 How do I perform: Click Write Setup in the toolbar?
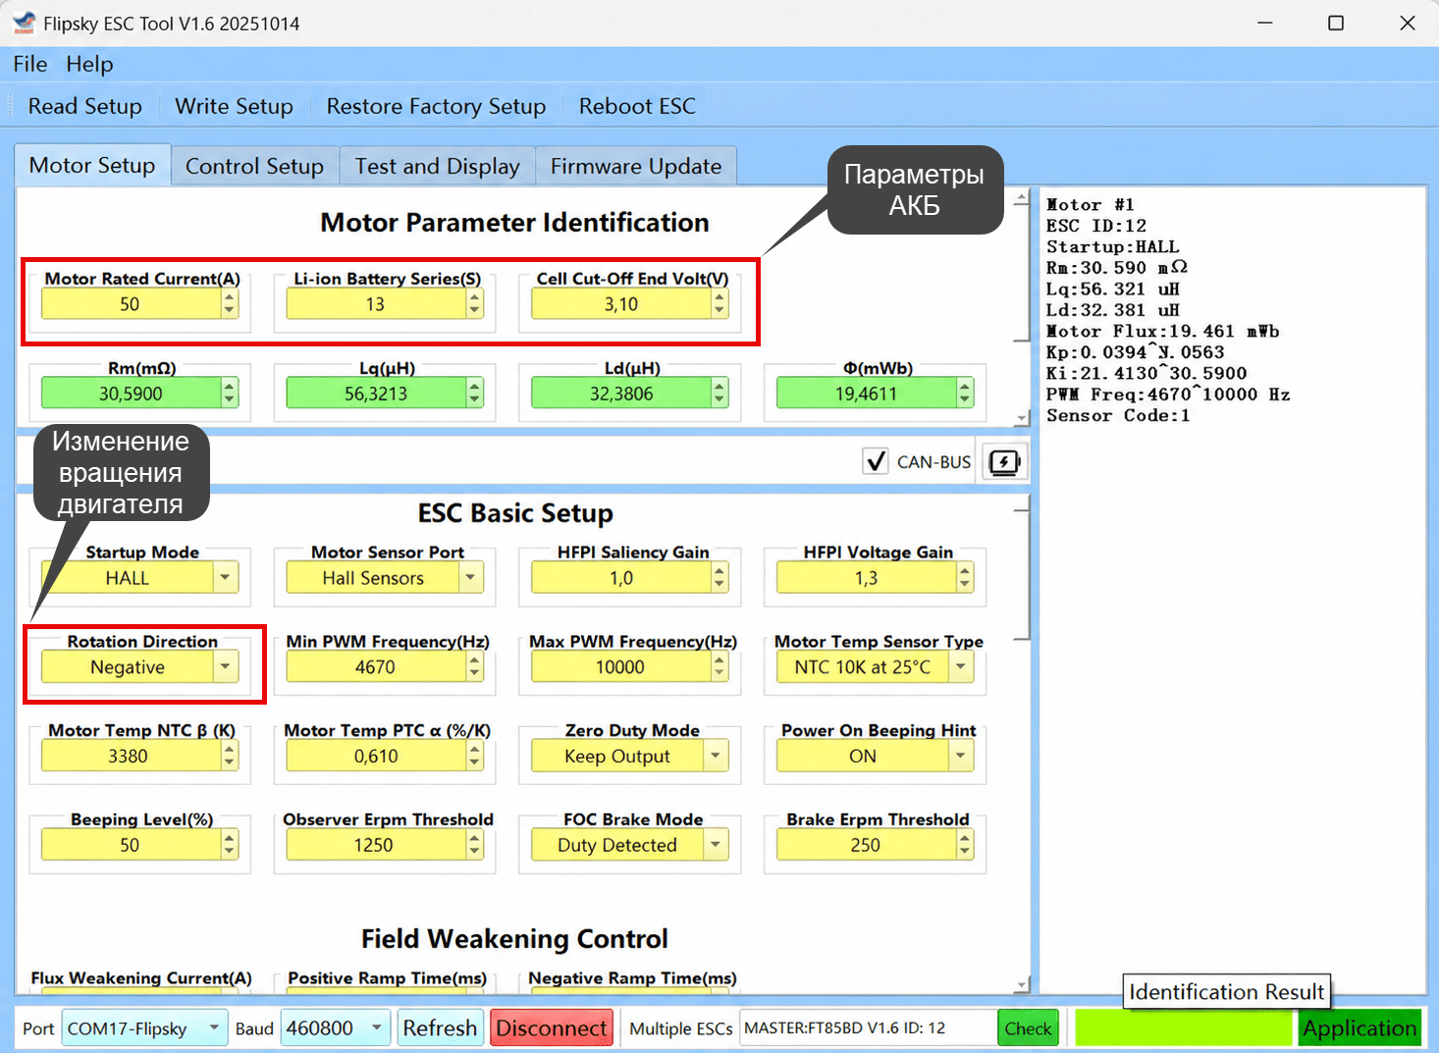tap(234, 106)
